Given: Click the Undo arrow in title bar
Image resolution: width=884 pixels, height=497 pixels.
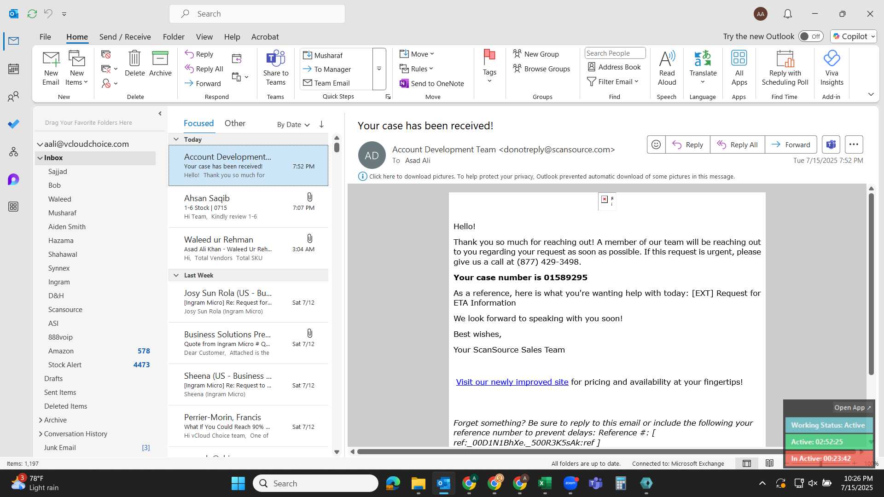Looking at the screenshot, I should point(48,14).
